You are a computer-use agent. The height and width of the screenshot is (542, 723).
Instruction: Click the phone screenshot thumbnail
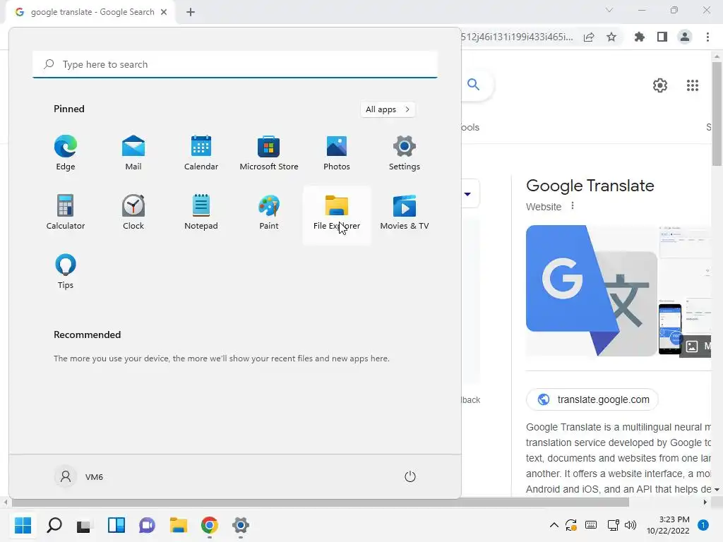tap(670, 327)
